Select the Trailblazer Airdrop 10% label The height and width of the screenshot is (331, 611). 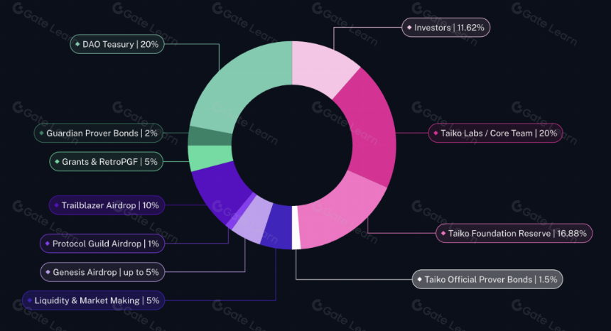107,205
